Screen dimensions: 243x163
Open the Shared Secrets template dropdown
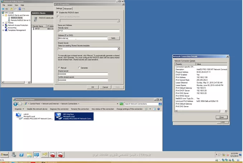coord(119,49)
